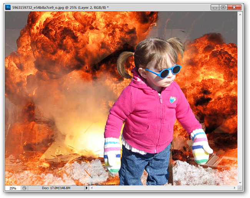This screenshot has height=198, width=250.
Task: Click the vertical scrollbar down arrow
Action: [x=240, y=183]
